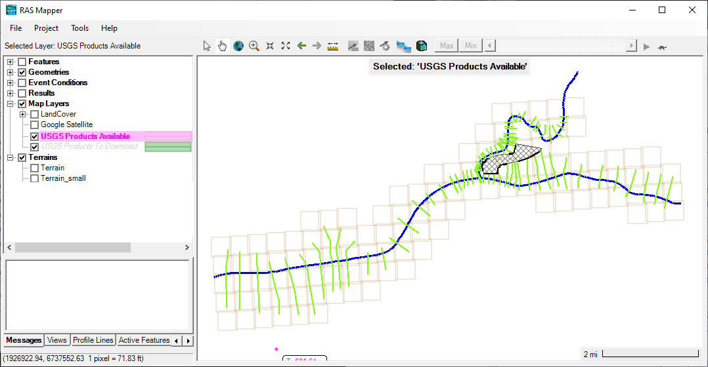Screen dimensions: 708x367
Task: Click the globe full extent icon
Action: click(238, 46)
